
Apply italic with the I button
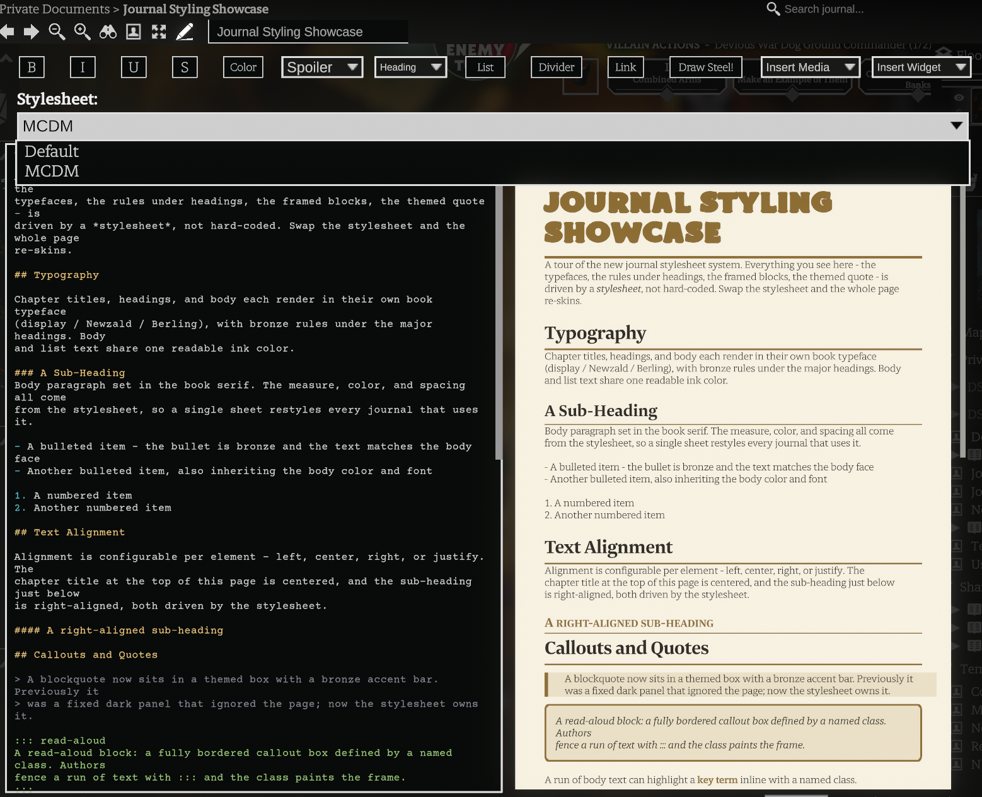point(83,67)
